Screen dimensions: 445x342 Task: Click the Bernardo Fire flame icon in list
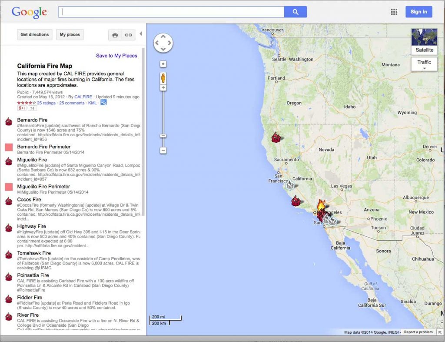9,121
